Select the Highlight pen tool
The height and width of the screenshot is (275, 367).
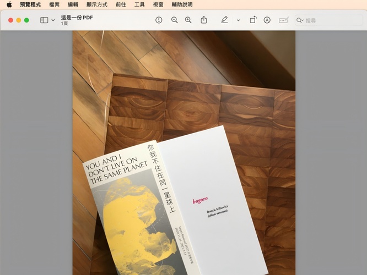point(224,20)
